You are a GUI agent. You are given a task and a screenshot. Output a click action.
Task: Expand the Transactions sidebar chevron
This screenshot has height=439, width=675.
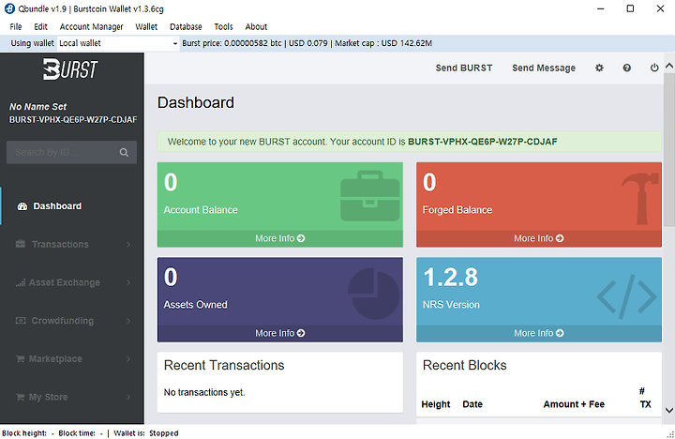pos(128,245)
